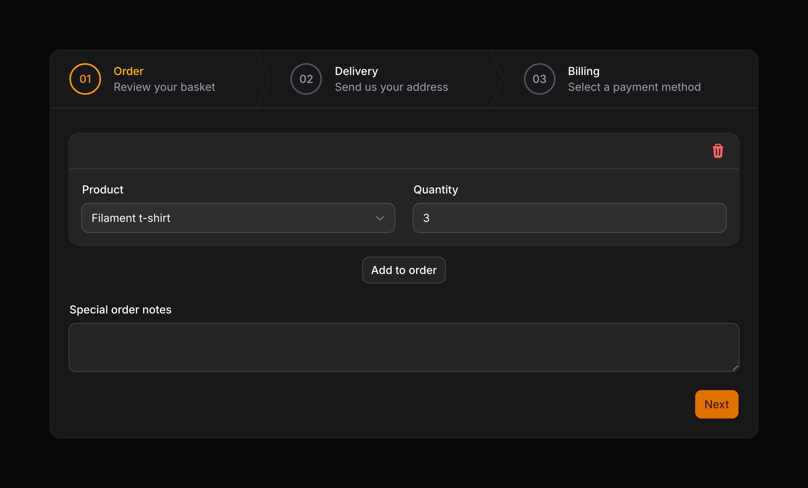Select the quantity value 3
The image size is (808, 488).
click(427, 218)
